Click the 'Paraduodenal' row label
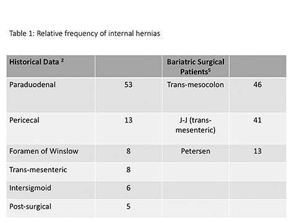The image size is (297, 223). click(x=32, y=85)
